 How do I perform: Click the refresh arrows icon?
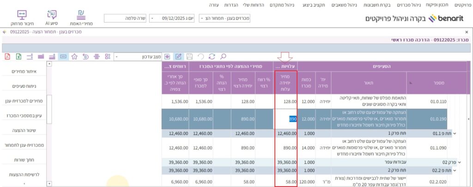pos(212,57)
